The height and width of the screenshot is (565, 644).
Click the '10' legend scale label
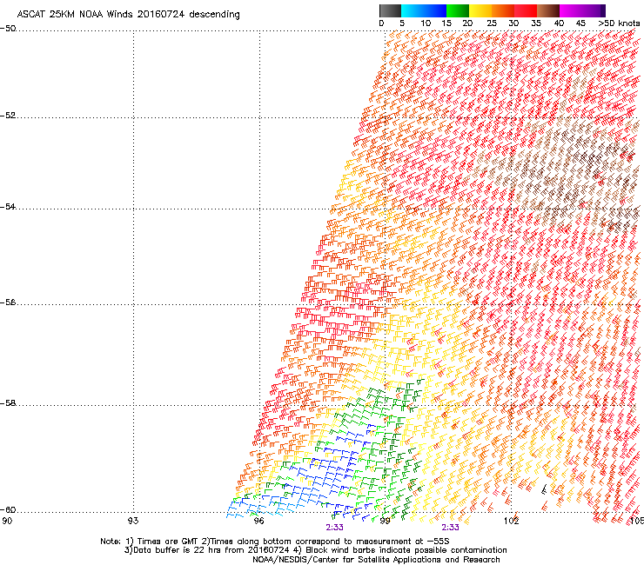click(x=426, y=23)
